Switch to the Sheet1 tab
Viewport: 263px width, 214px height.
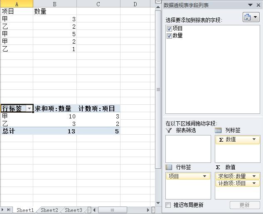click(25, 210)
